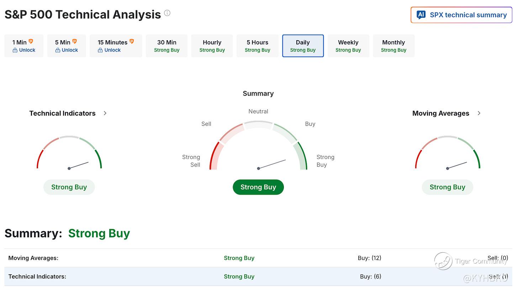Click the AI chat icon in SPX technical summary
This screenshot has width=518, height=290.
point(421,15)
